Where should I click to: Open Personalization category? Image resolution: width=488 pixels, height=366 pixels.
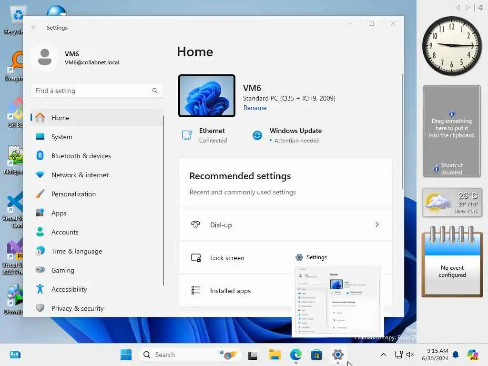pyautogui.click(x=97, y=194)
